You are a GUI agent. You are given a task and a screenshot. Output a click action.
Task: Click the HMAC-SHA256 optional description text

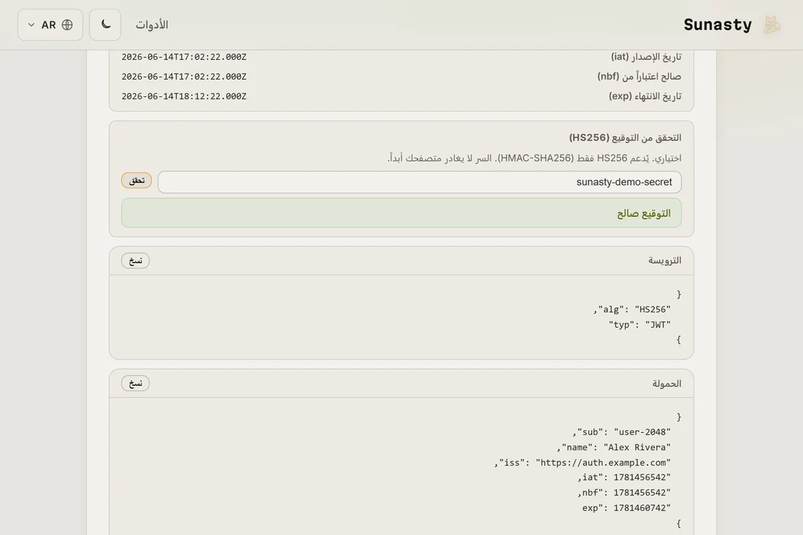click(x=534, y=158)
